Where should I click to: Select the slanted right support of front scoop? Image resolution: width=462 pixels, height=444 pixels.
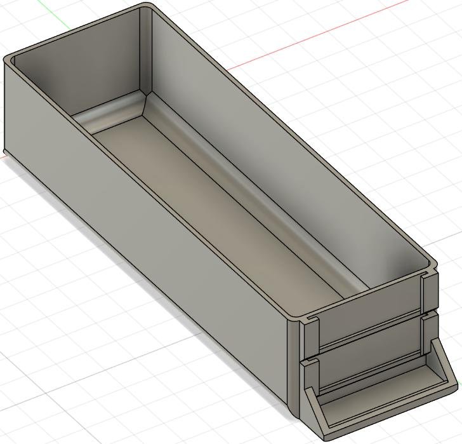445,365
